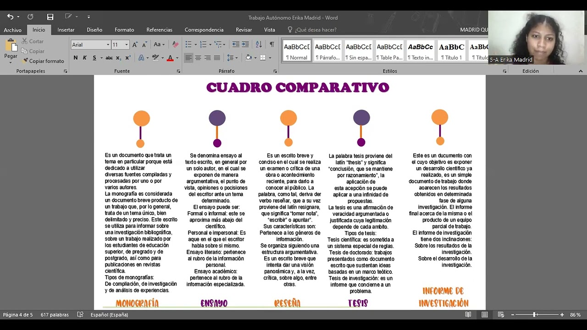Viewport: 587px width, 330px height.
Task: Click the subscript x₂ icon
Action: (x=118, y=58)
